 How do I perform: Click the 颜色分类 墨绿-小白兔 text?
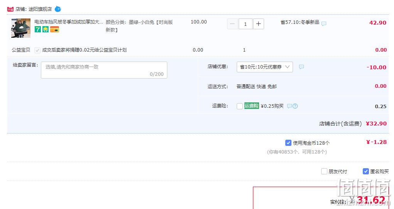(x=139, y=26)
